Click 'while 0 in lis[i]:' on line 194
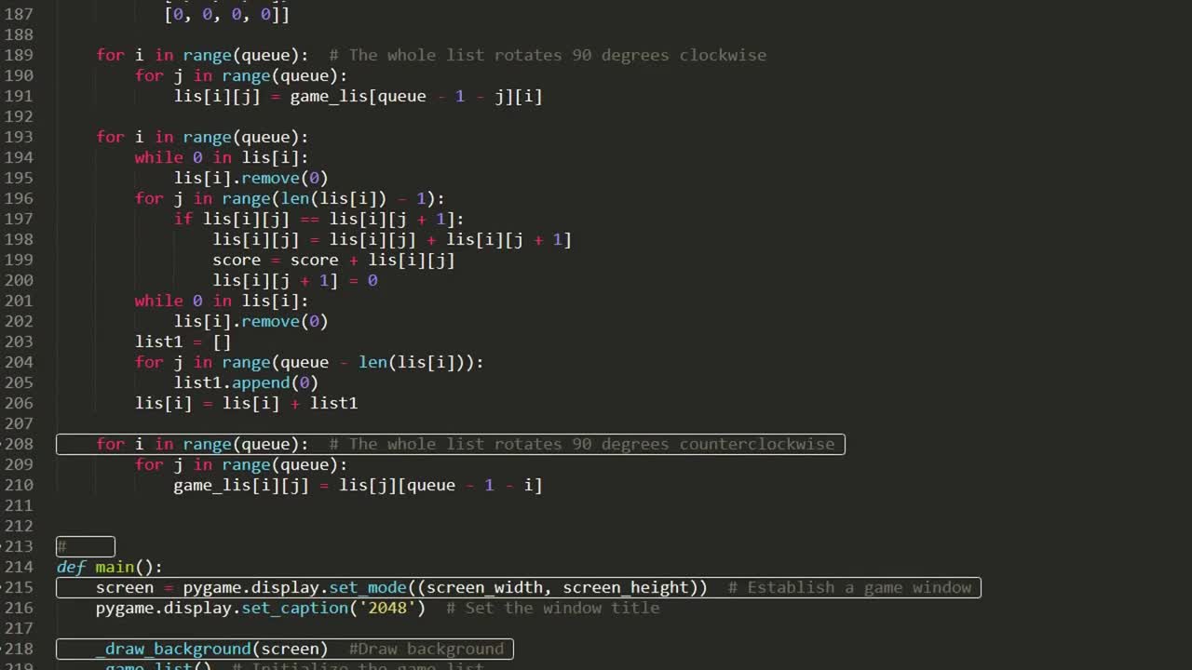The height and width of the screenshot is (670, 1192). point(222,157)
